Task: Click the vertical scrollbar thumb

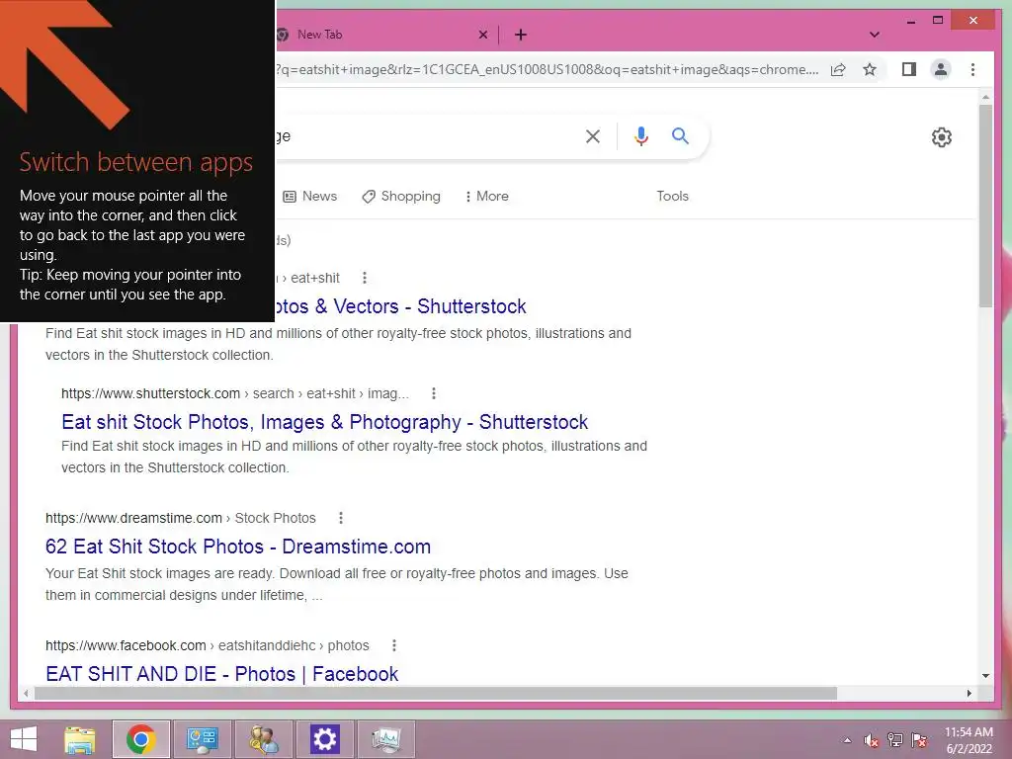Action: pos(985,206)
